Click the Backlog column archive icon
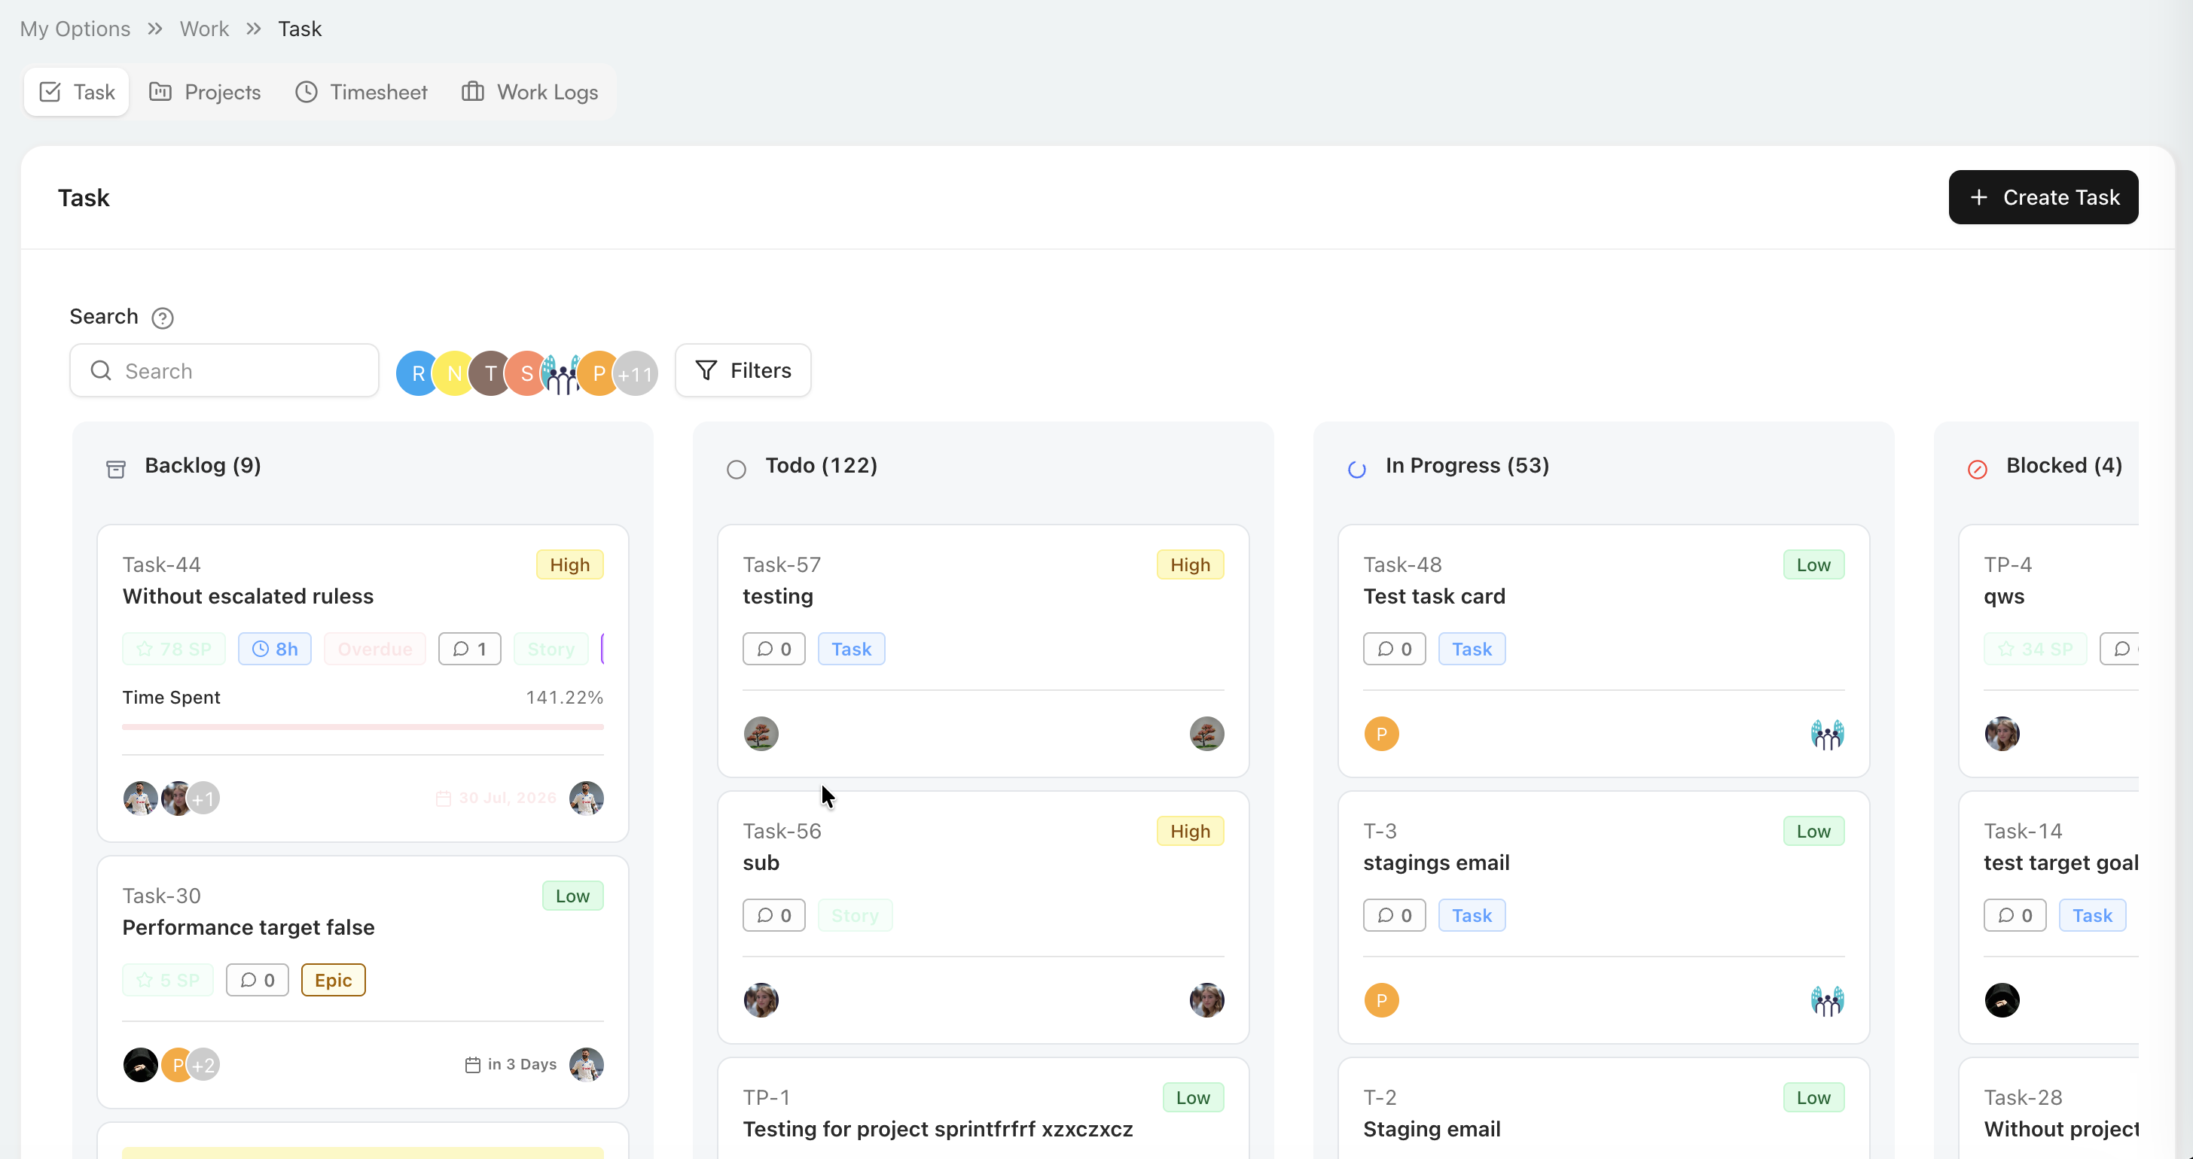The height and width of the screenshot is (1159, 2193). pyautogui.click(x=116, y=469)
